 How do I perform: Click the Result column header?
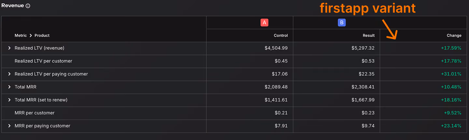point(369,35)
